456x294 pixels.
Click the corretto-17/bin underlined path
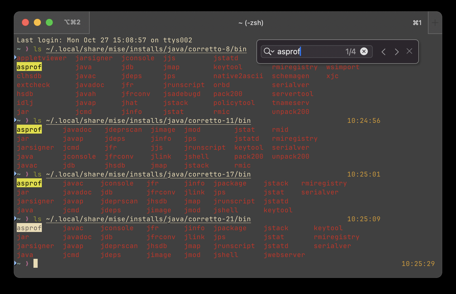pyautogui.click(x=149, y=174)
